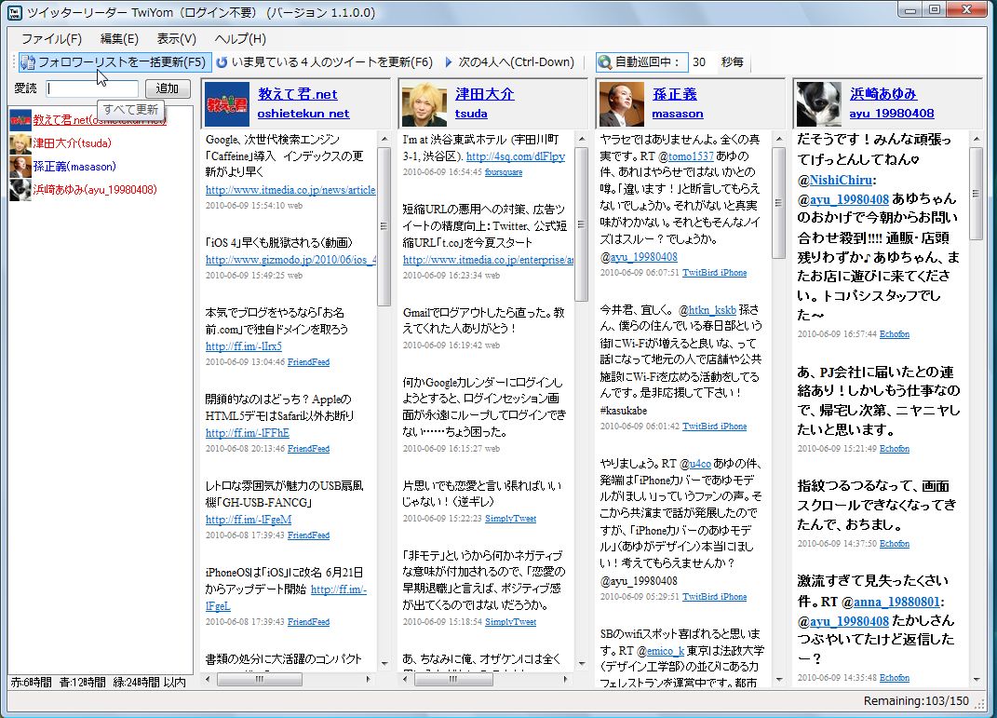The width and height of the screenshot is (997, 718).
Task: Open the tsuda username link
Action: (x=471, y=114)
